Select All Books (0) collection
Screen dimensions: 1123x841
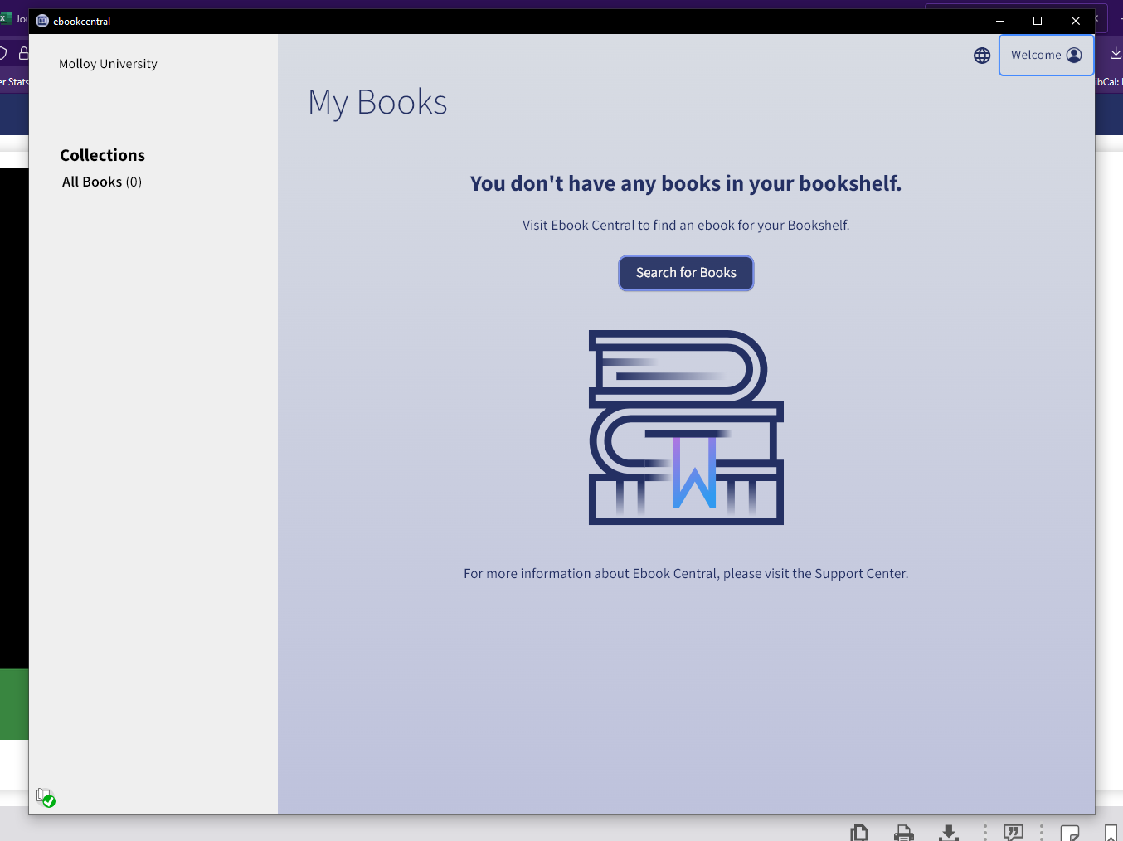[x=102, y=182]
